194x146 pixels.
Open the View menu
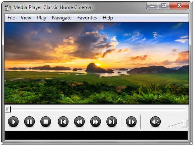[x=26, y=18]
